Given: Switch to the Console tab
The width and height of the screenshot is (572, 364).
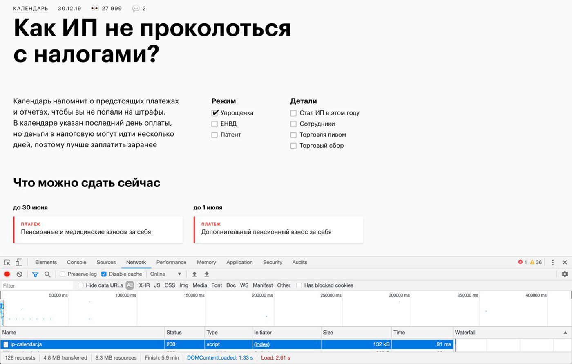Looking at the screenshot, I should pyautogui.click(x=76, y=263).
